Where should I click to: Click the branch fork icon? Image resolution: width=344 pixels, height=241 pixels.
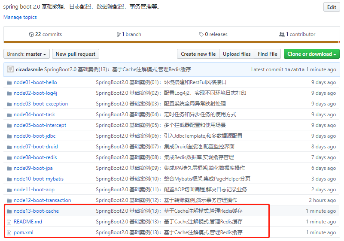[x=119, y=34]
